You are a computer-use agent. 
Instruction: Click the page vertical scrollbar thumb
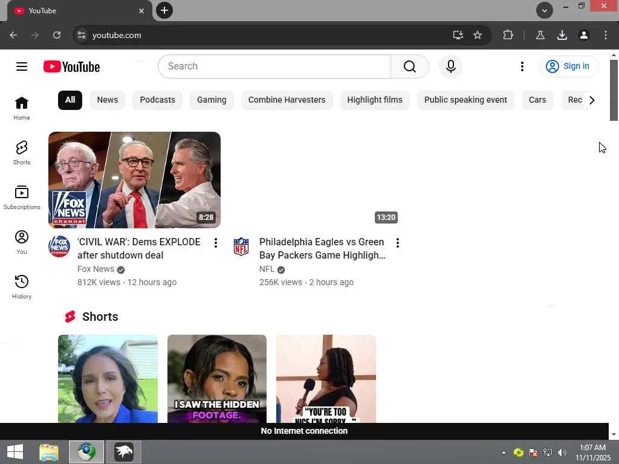[614, 91]
